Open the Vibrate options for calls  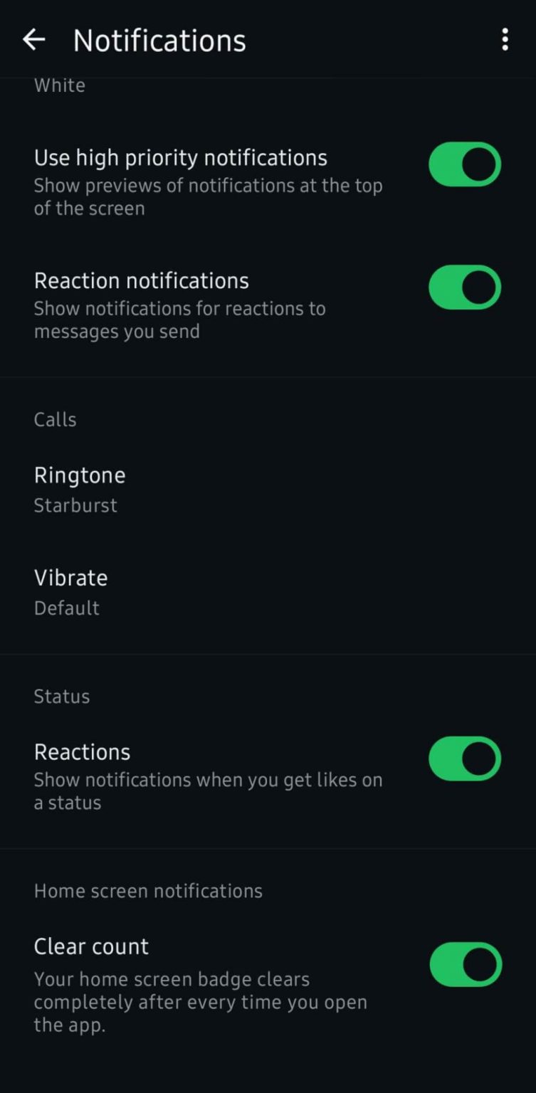[x=70, y=578]
